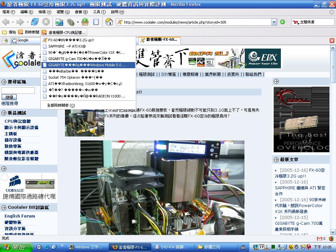Expand the address bar URL history dropdown
This screenshot has width=336, height=252.
point(274,22)
